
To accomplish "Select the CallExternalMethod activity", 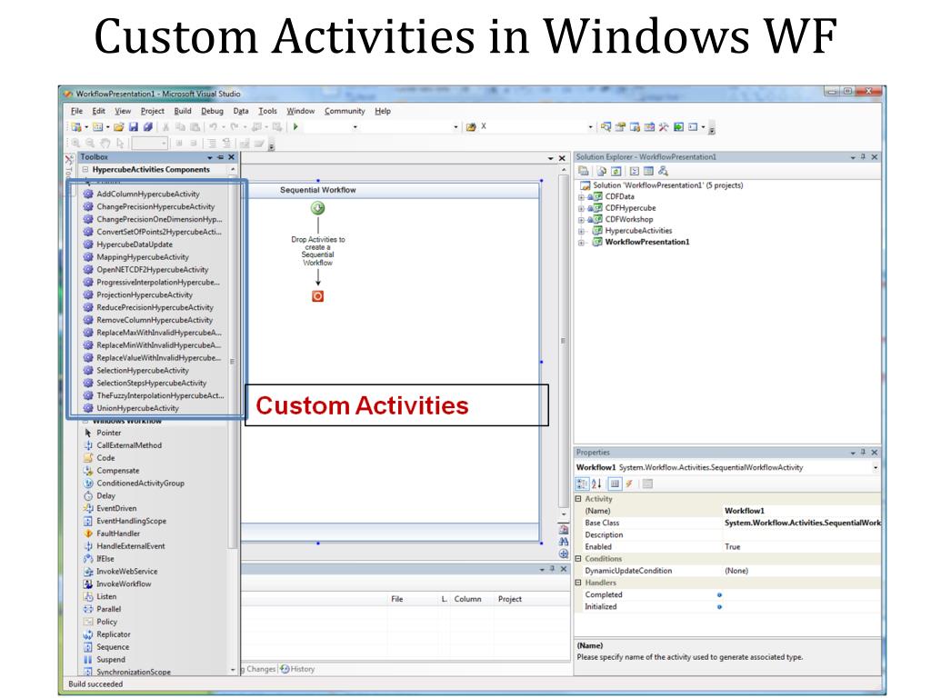I will tap(129, 445).
